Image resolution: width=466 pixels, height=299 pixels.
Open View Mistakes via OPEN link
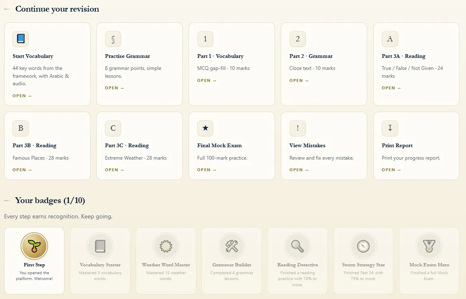pyautogui.click(x=299, y=170)
